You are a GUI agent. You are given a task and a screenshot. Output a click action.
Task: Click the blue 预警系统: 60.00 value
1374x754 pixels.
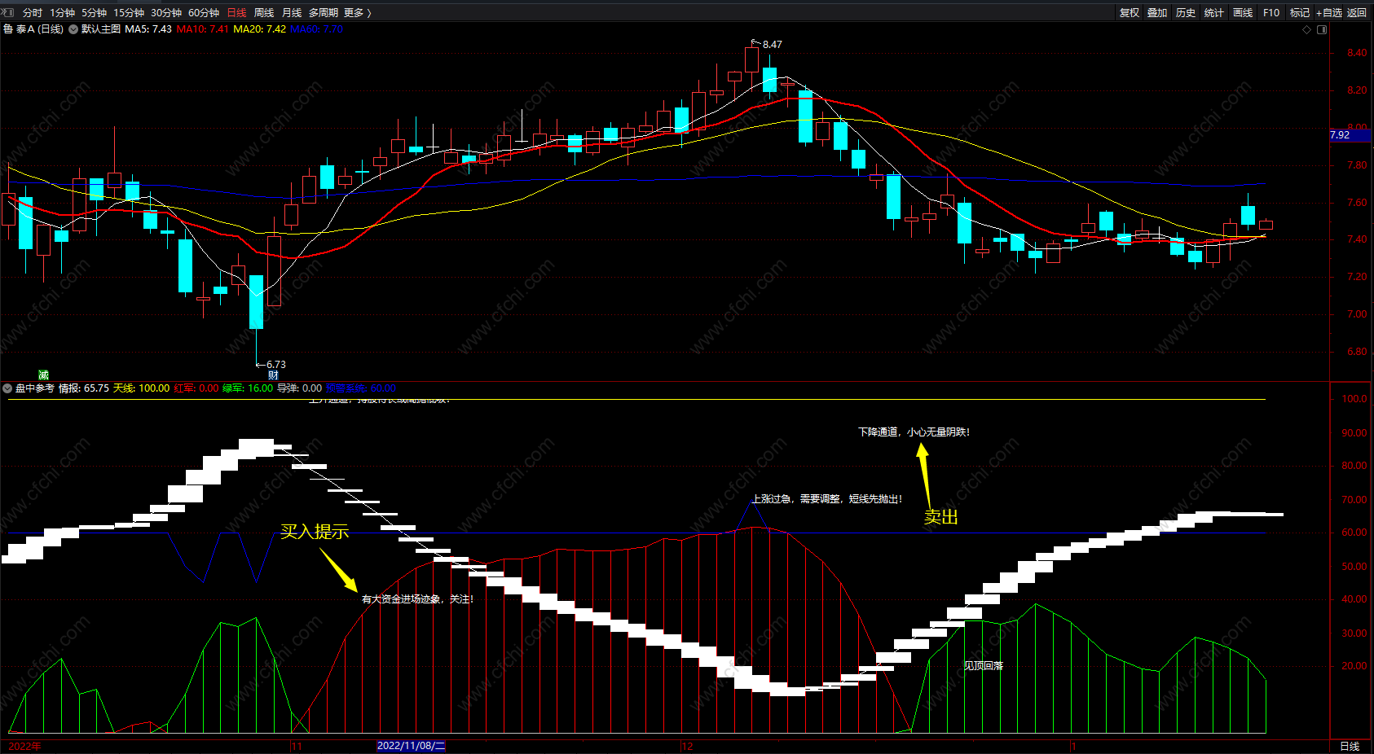361,388
